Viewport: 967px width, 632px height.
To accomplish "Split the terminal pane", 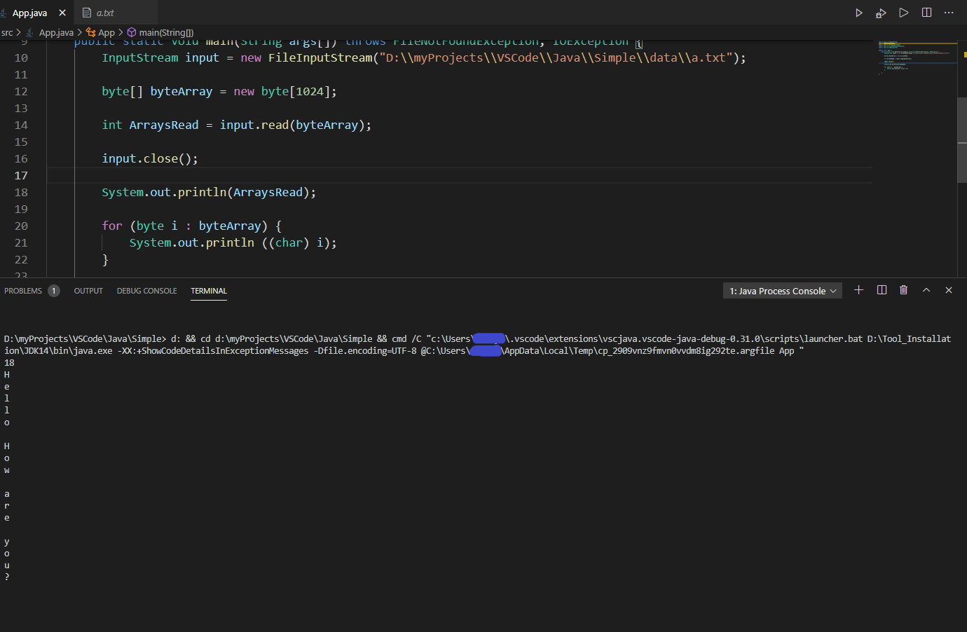I will pyautogui.click(x=881, y=289).
